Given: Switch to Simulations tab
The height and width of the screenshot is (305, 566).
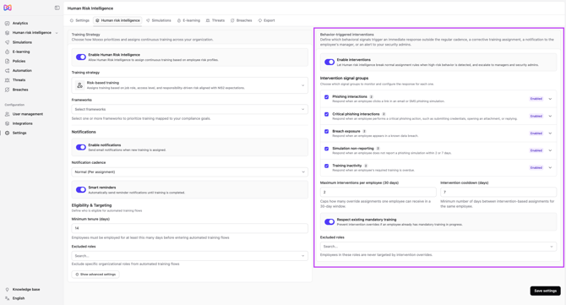Looking at the screenshot, I should pos(159,20).
